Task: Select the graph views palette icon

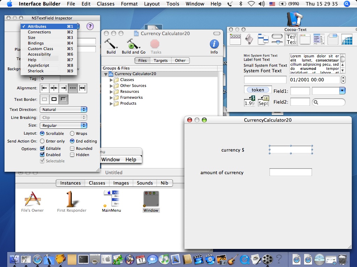Action: [x=347, y=39]
